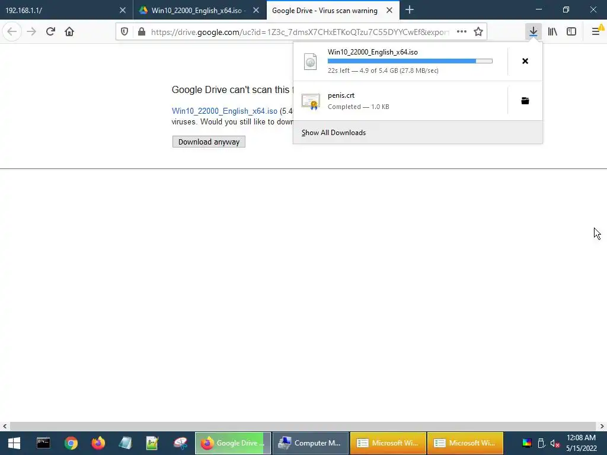Close the Virus scan warning tab
Viewport: 607px width, 455px height.
389,11
